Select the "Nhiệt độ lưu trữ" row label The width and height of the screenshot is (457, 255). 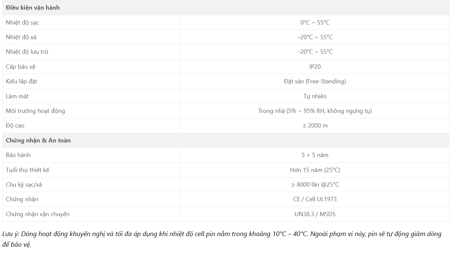coord(27,52)
